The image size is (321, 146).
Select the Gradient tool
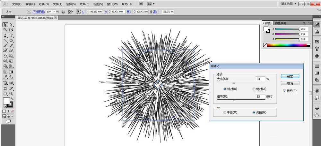pyautogui.click(x=11, y=72)
